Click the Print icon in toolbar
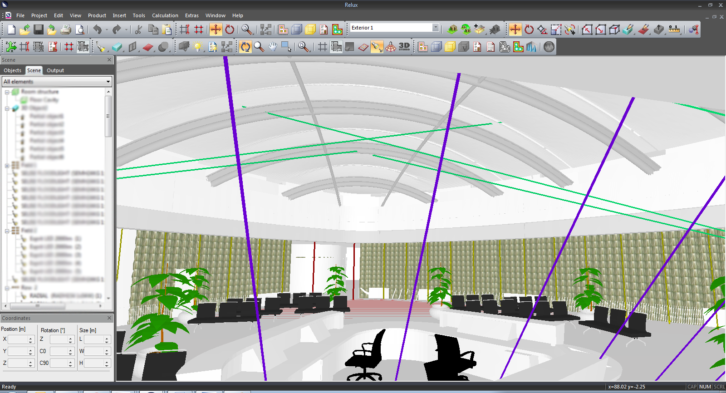726x393 pixels. pos(66,30)
